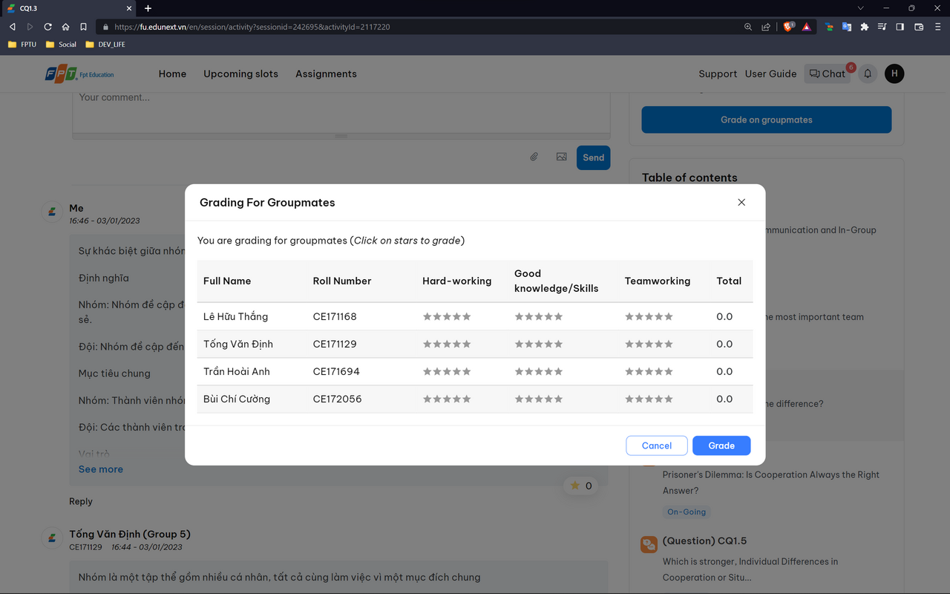Open the Assignments page
The height and width of the screenshot is (594, 950).
coord(326,74)
